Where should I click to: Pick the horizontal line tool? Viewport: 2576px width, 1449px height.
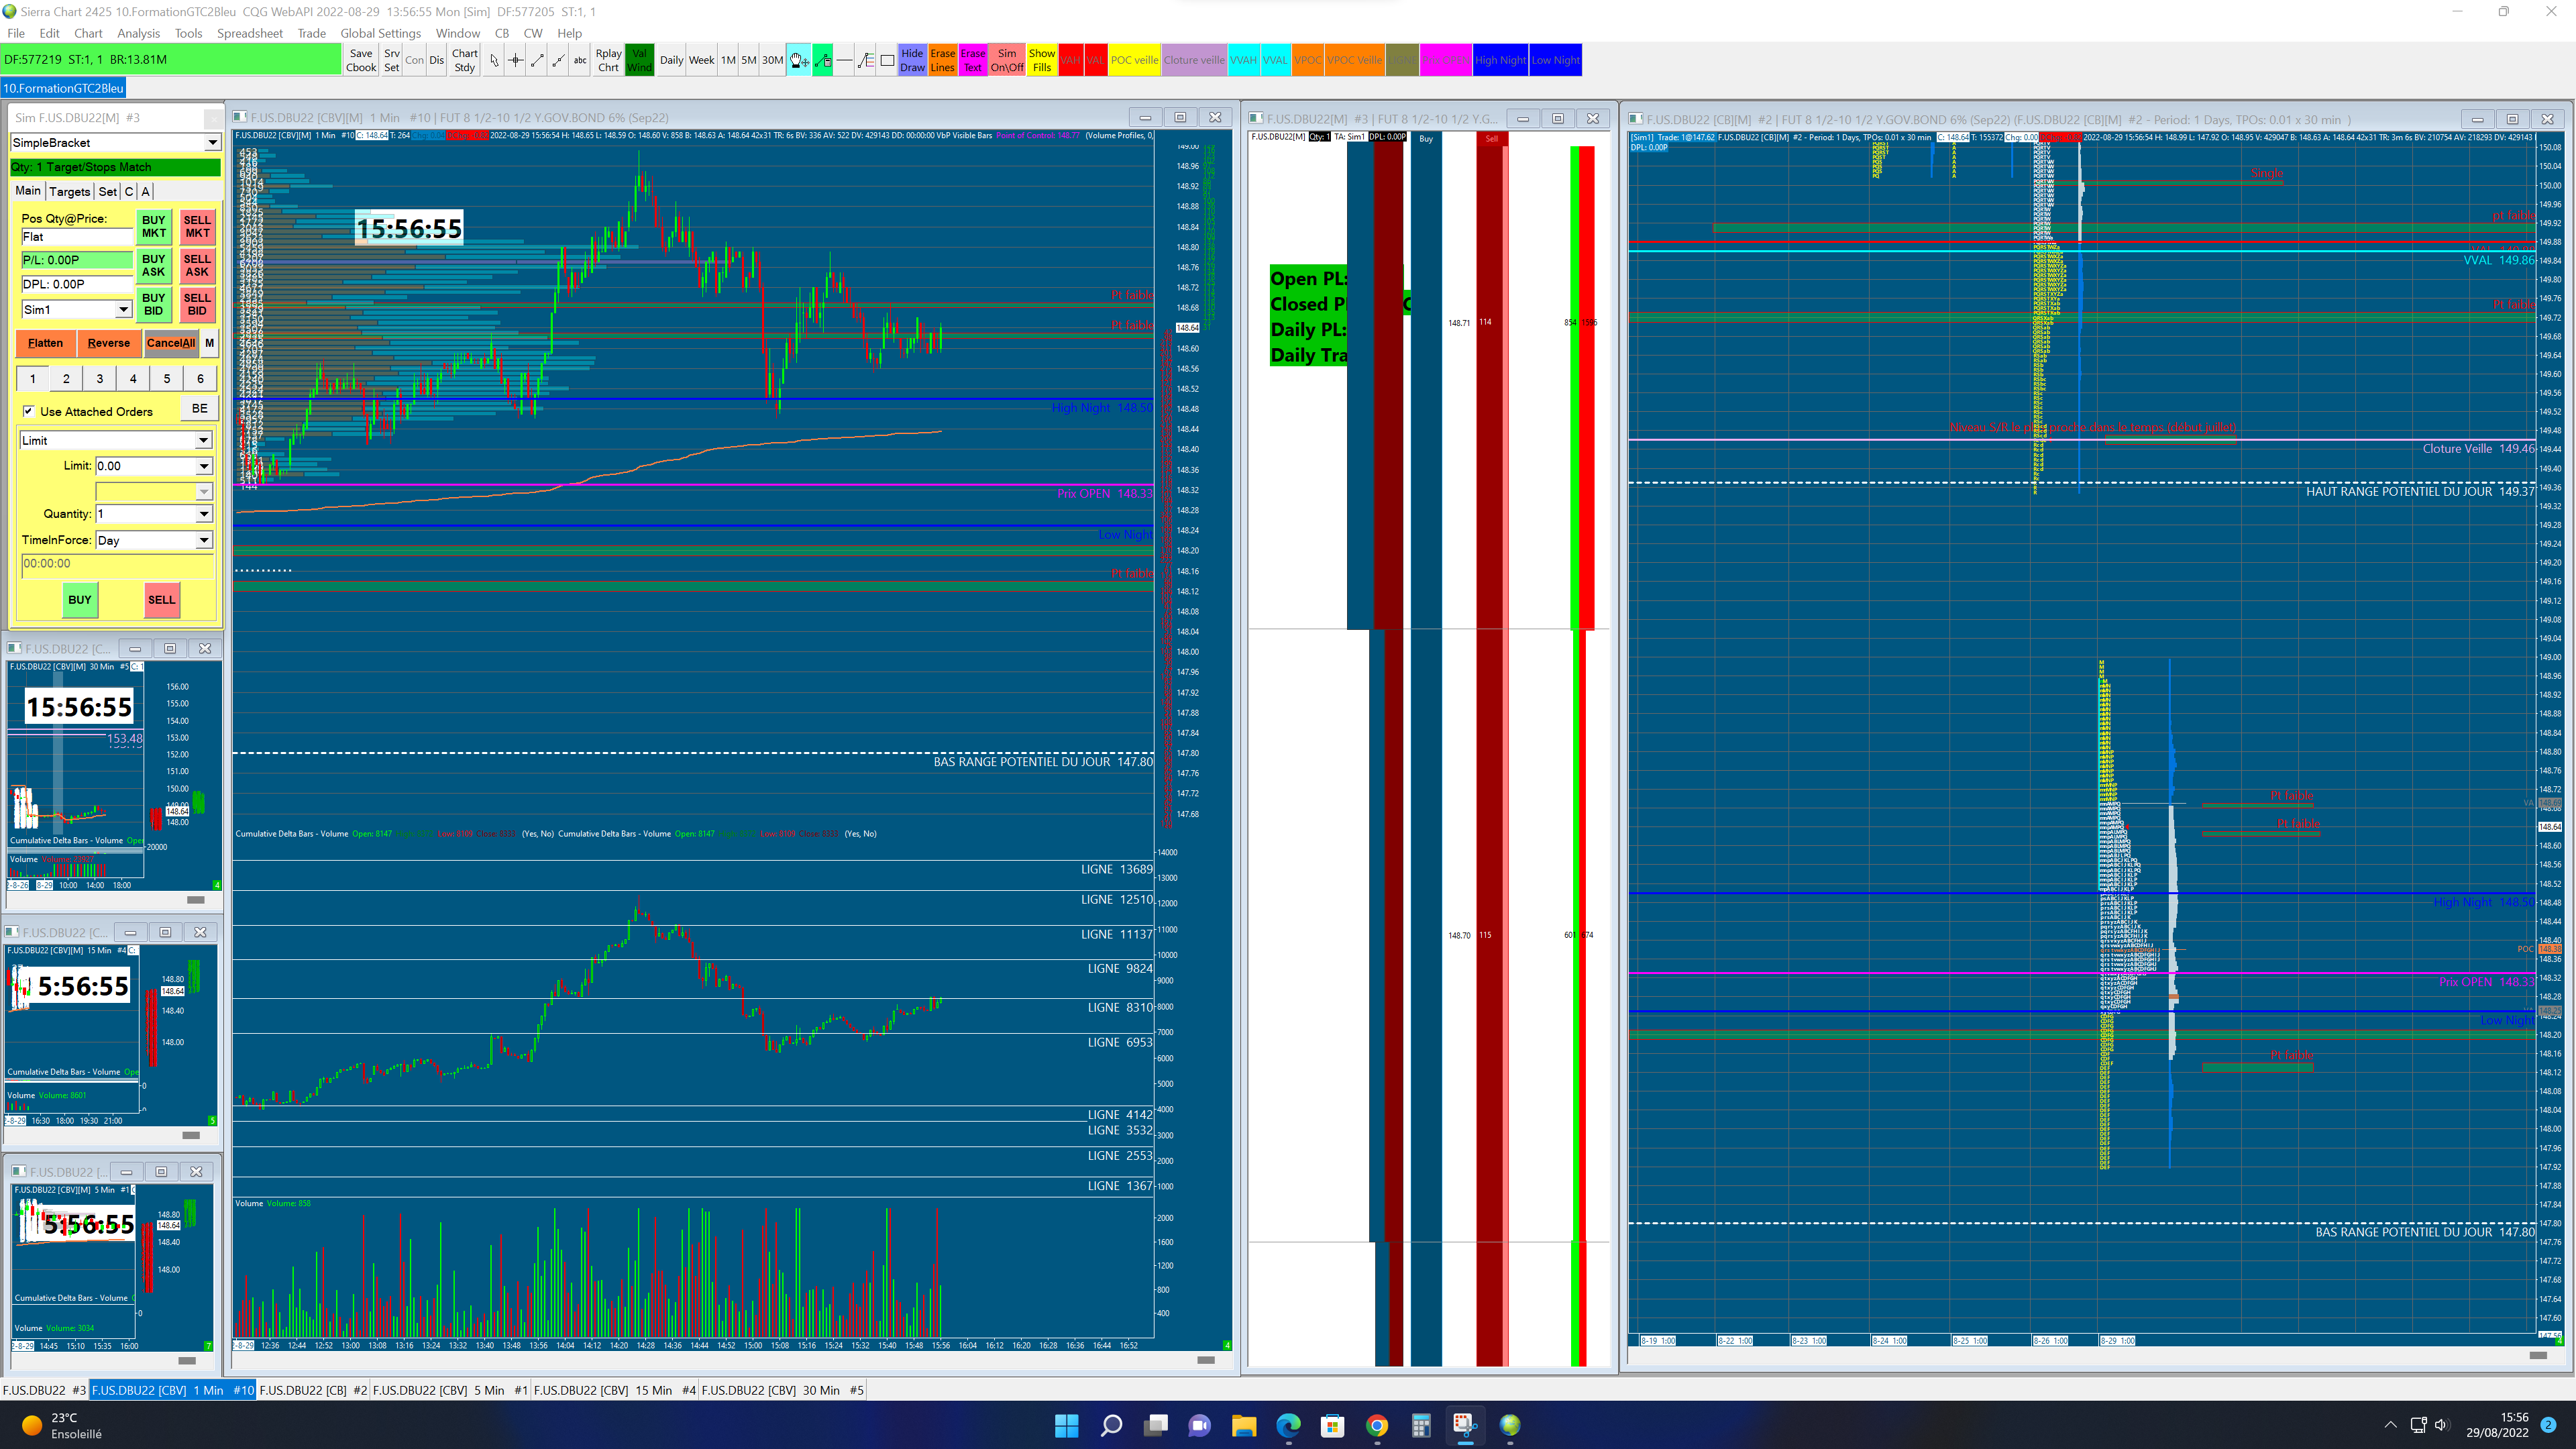pos(844,61)
